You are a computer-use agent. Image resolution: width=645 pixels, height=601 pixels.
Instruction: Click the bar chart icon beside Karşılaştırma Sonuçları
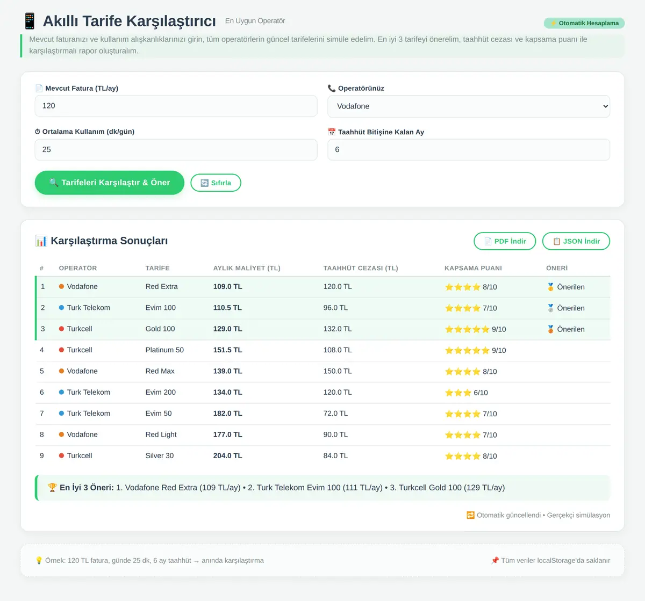[41, 241]
